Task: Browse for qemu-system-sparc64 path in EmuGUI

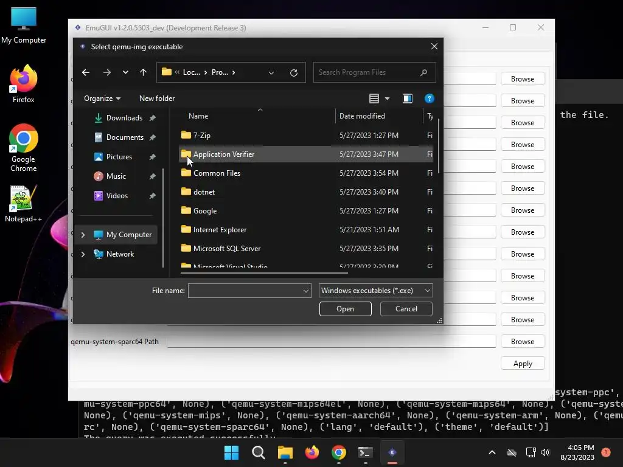Action: [523, 342]
